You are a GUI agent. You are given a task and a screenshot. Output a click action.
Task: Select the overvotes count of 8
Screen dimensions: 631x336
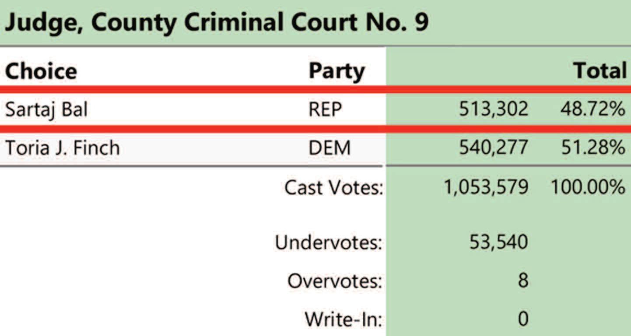(x=523, y=280)
